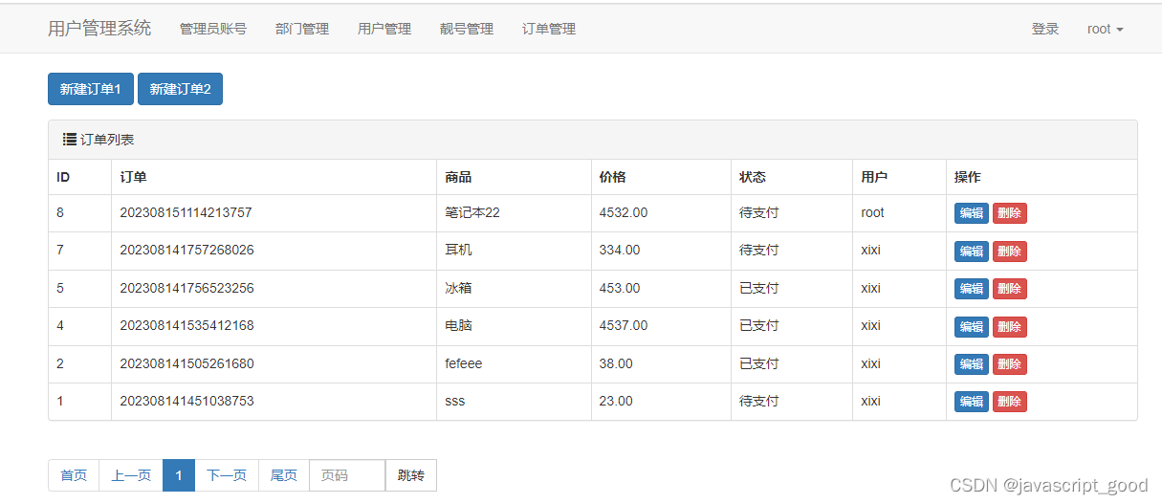Image resolution: width=1162 pixels, height=504 pixels.
Task: Click 价格 column header
Action: point(613,177)
